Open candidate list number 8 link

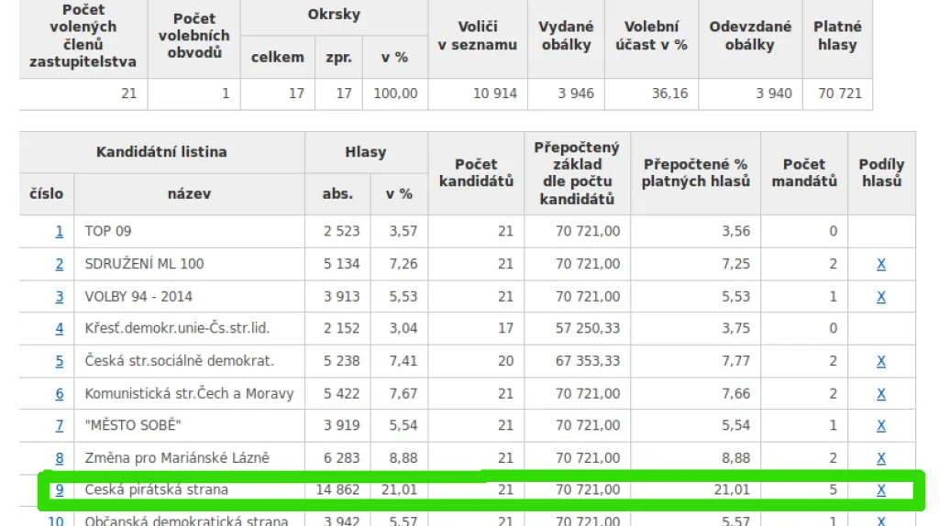pos(60,458)
